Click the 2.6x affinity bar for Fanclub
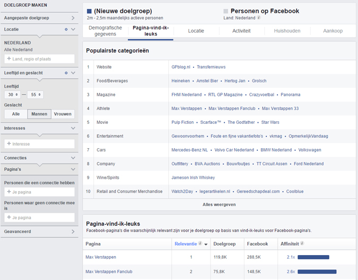Screen dimensions: 358x280 [317, 272]
